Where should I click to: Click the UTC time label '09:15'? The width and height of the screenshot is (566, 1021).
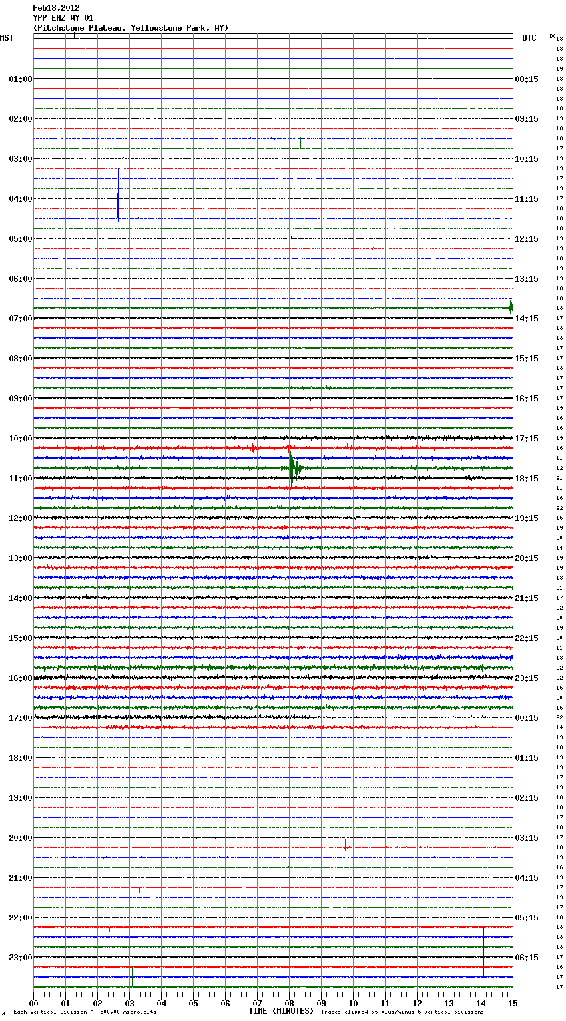(527, 119)
